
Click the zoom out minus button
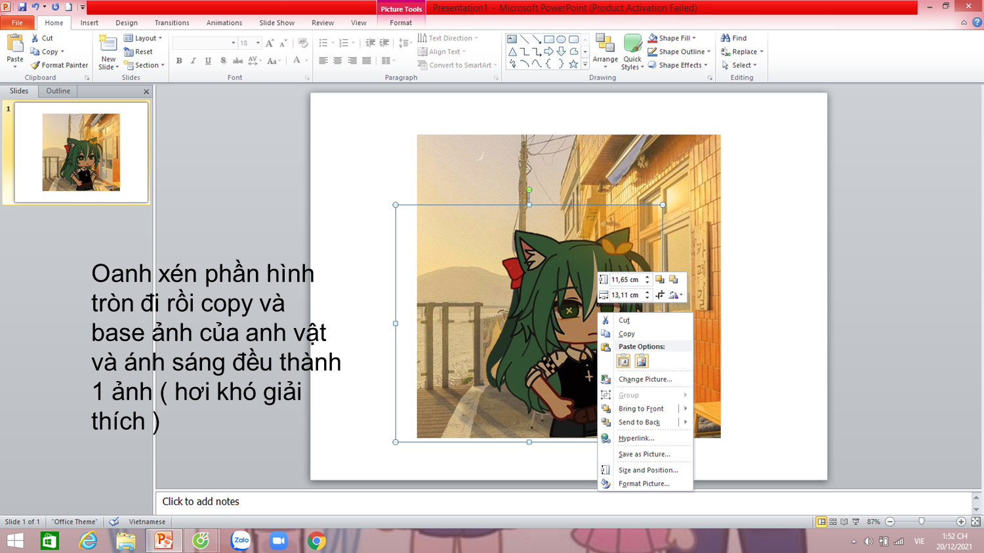890,522
